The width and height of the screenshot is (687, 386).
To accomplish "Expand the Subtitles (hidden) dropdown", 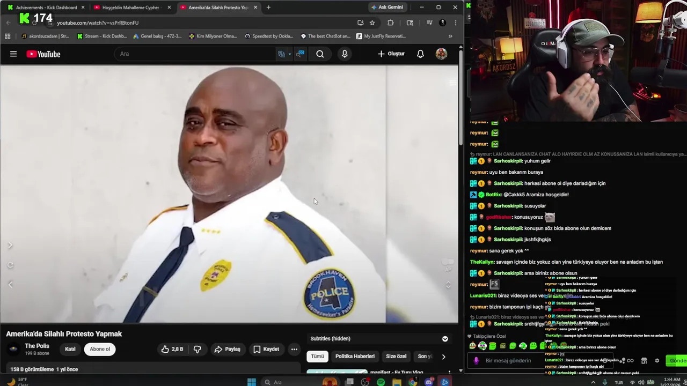I will pyautogui.click(x=445, y=339).
